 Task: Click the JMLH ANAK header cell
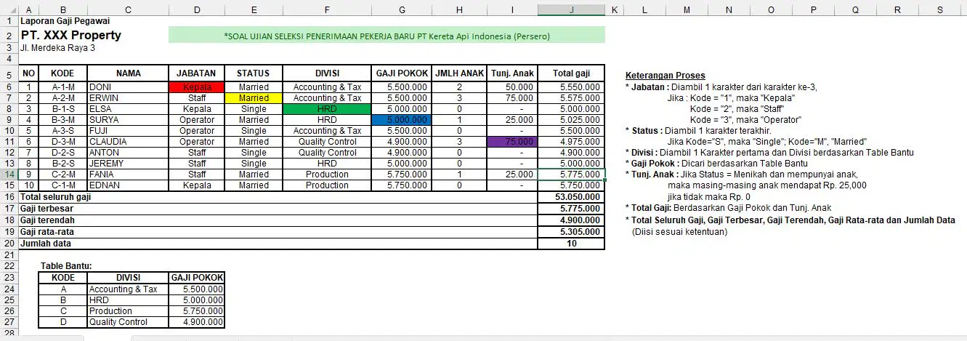point(459,73)
